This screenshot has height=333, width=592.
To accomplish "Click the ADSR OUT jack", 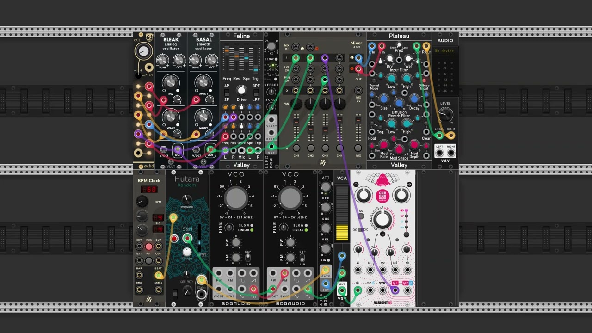I will (326, 284).
